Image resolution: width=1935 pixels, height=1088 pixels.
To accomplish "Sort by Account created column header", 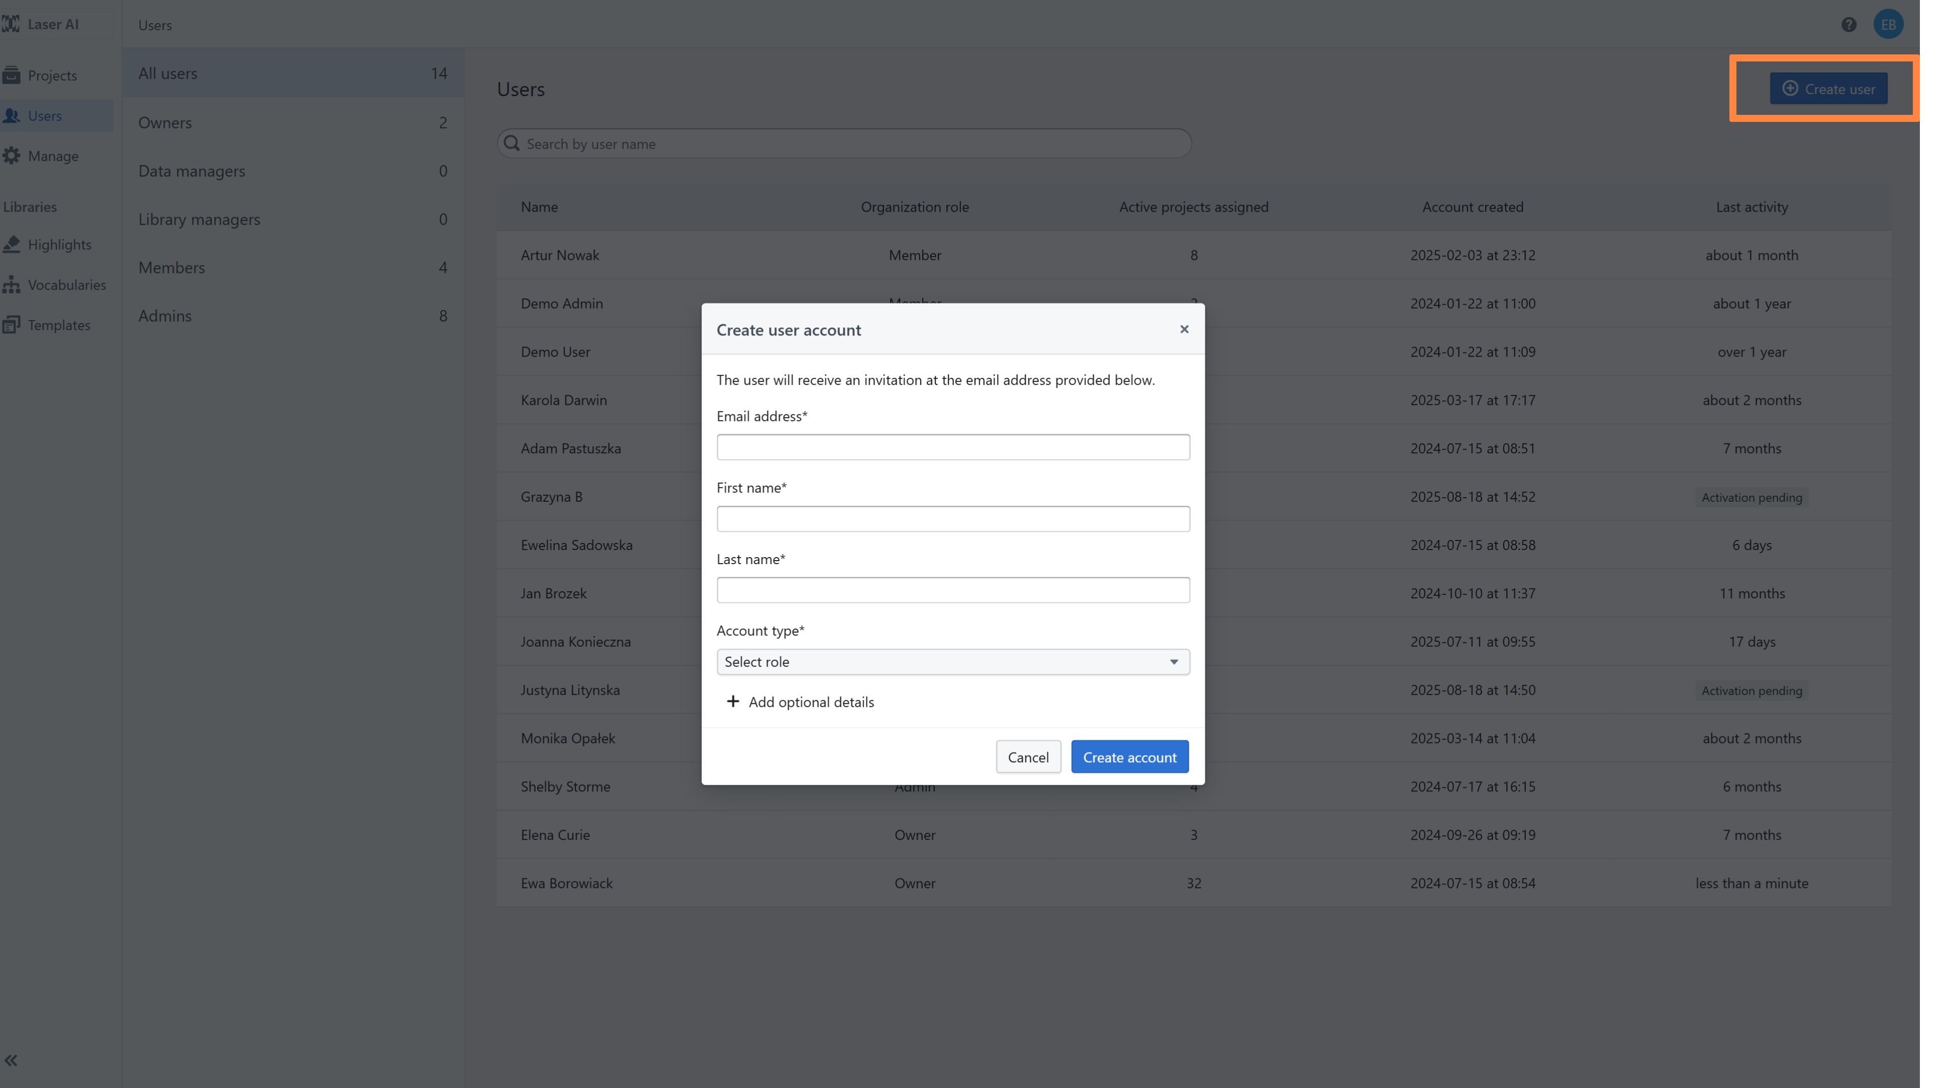I will click(x=1472, y=207).
